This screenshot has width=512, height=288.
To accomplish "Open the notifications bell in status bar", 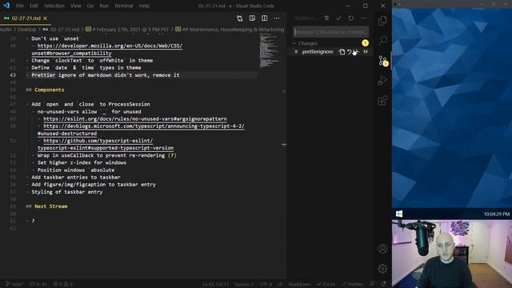I will (384, 284).
